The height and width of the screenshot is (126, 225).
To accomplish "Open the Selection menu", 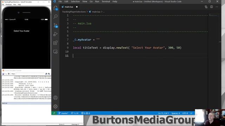I will [x=75, y=1].
